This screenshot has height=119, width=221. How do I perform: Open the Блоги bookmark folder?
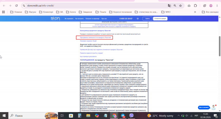[71, 12]
